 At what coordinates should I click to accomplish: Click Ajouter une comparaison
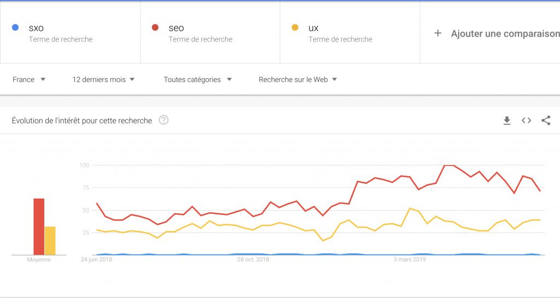[x=505, y=33]
